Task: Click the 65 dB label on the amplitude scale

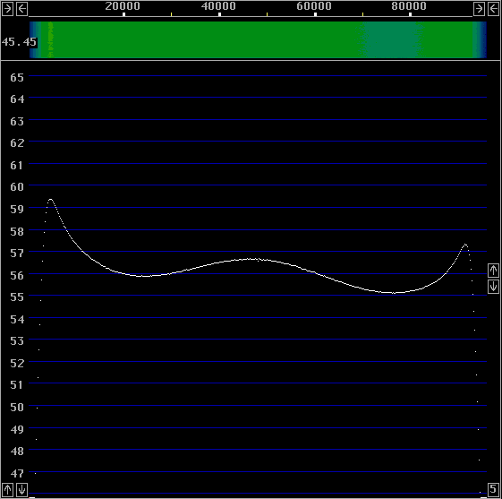Action: click(17, 78)
